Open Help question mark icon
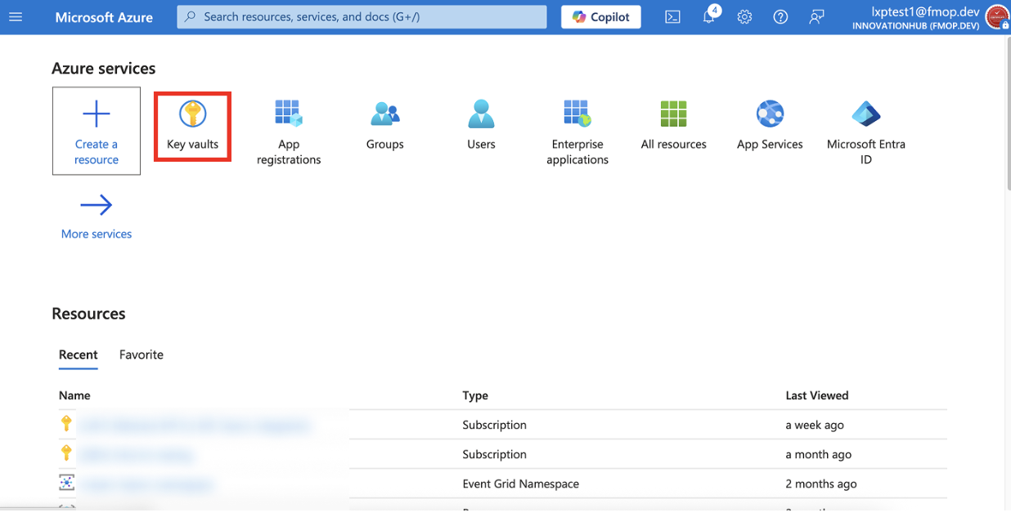Viewport: 1011px width, 526px height. tap(780, 17)
